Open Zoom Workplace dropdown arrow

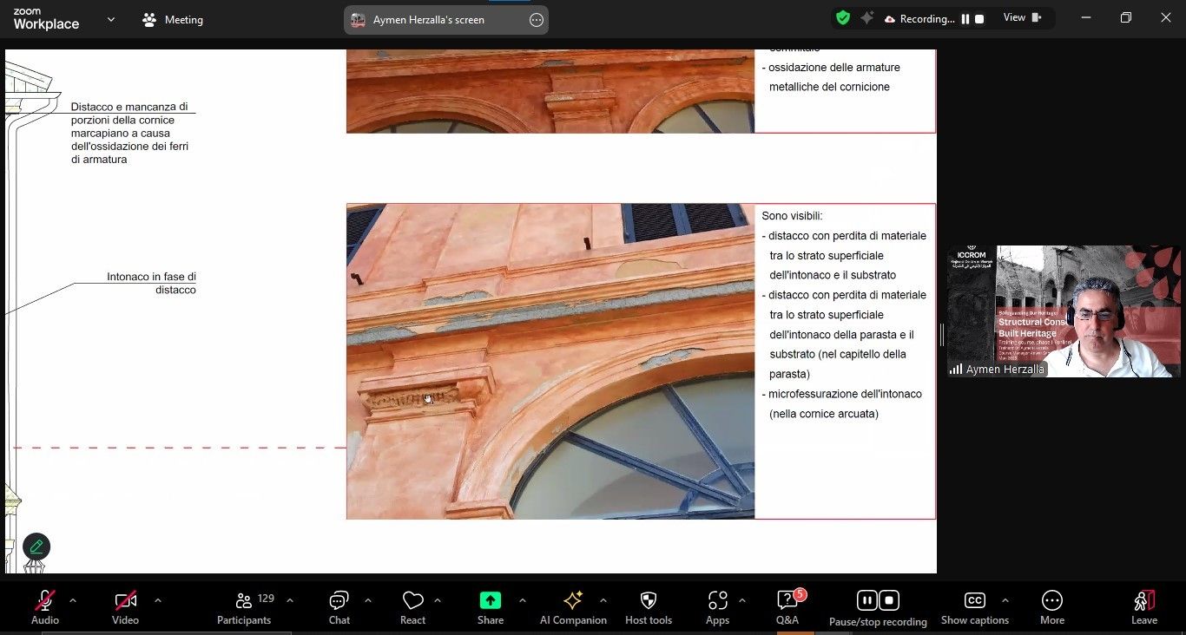(111, 19)
